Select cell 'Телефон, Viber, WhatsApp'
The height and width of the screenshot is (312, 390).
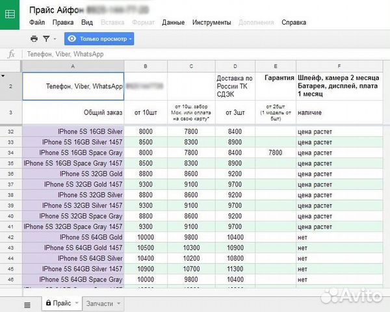tap(73, 86)
